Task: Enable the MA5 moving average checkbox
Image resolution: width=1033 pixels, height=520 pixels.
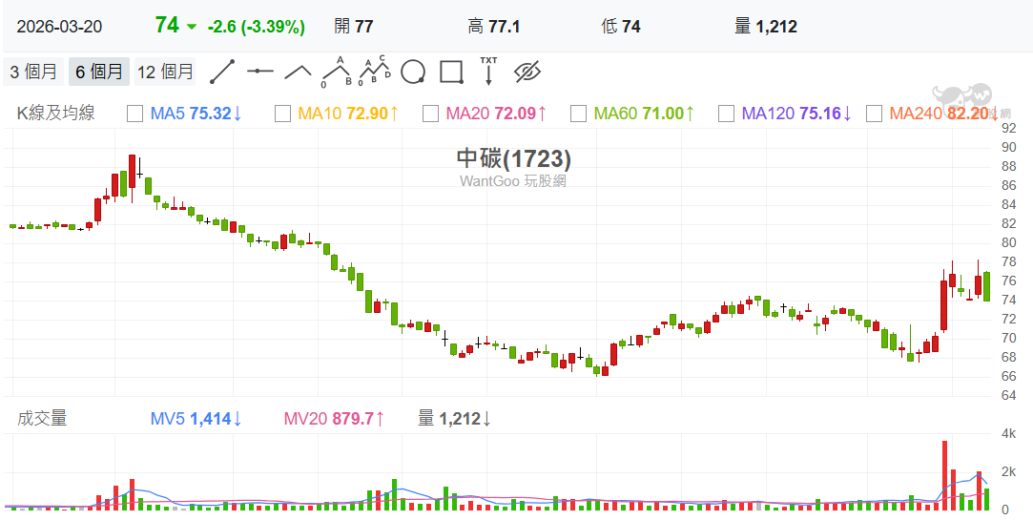Action: (x=134, y=114)
